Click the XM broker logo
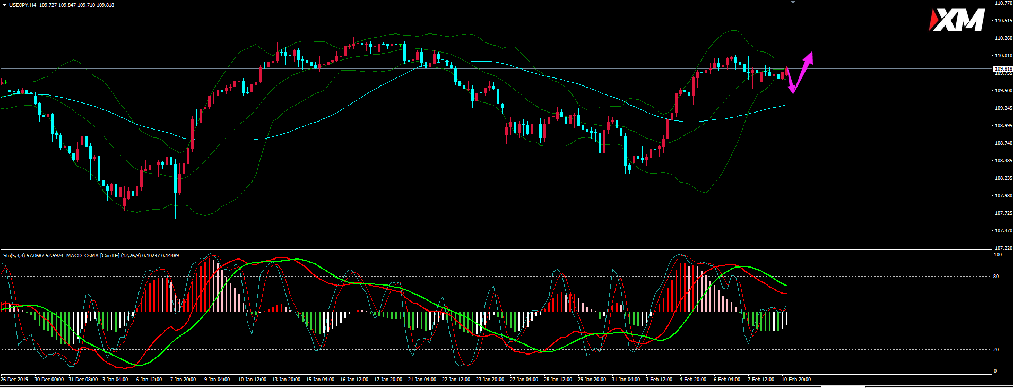The width and height of the screenshot is (1013, 388). [x=957, y=21]
